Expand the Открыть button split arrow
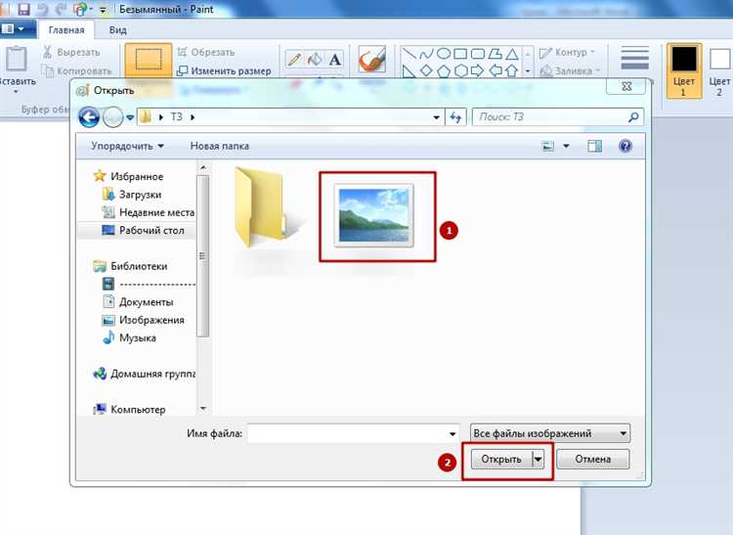The height and width of the screenshot is (535, 733). click(539, 460)
